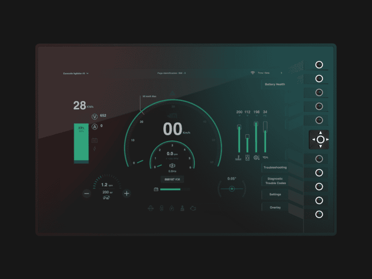
Task: Adjust the vertical bar labeled 112
Action: pos(247,144)
